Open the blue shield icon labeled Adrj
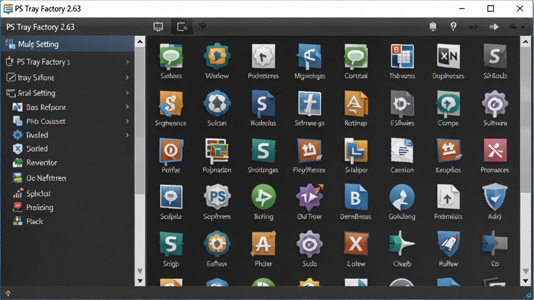Image resolution: width=534 pixels, height=300 pixels. pyautogui.click(x=494, y=197)
